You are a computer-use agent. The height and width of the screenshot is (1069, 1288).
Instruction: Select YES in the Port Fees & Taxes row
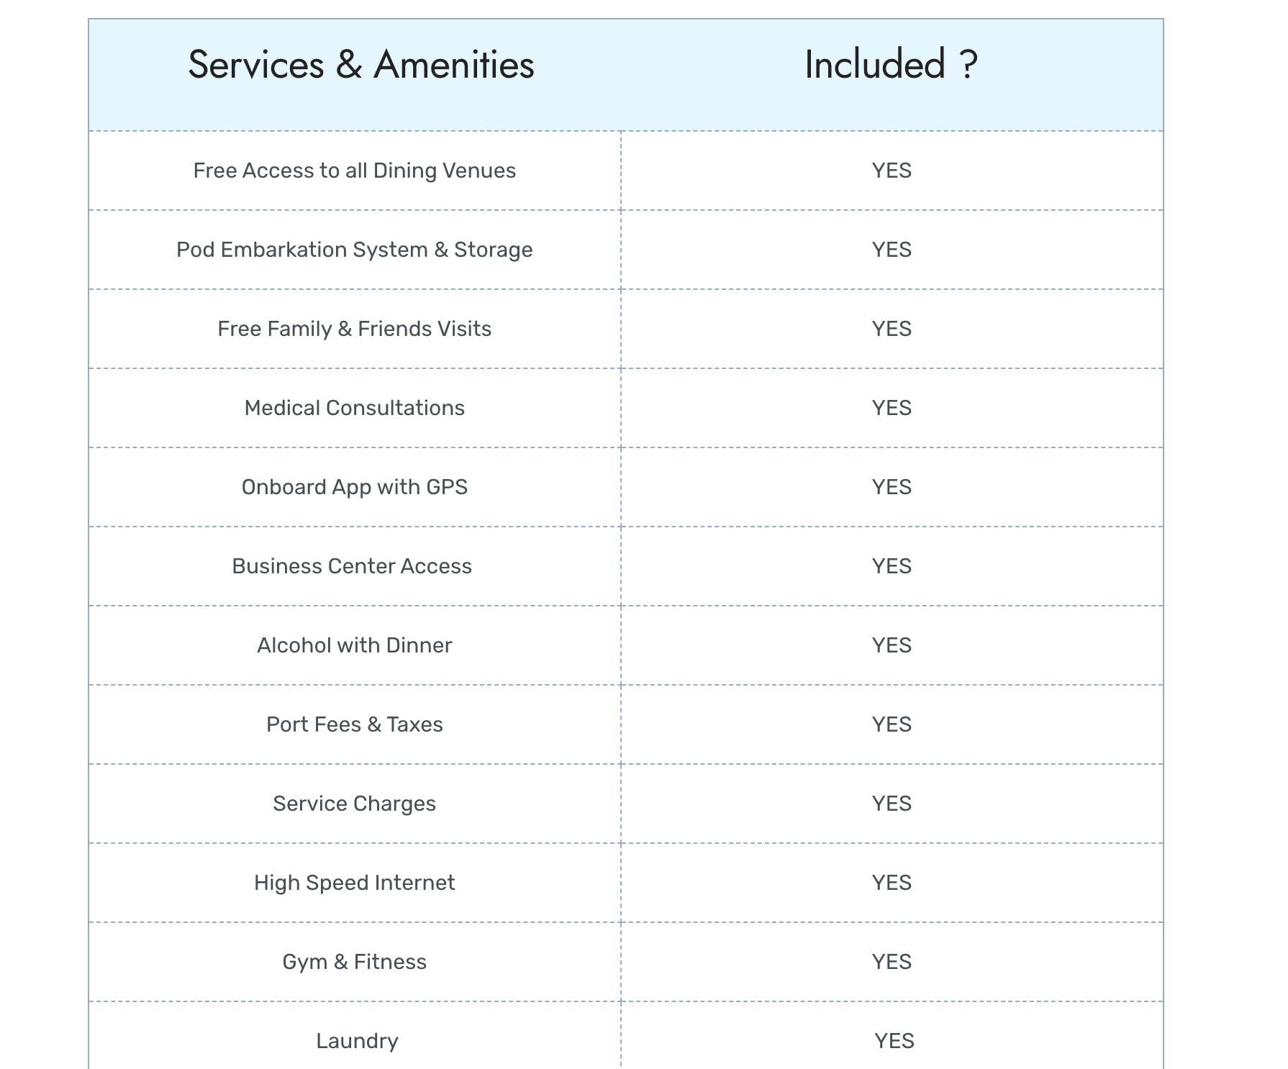pos(892,724)
